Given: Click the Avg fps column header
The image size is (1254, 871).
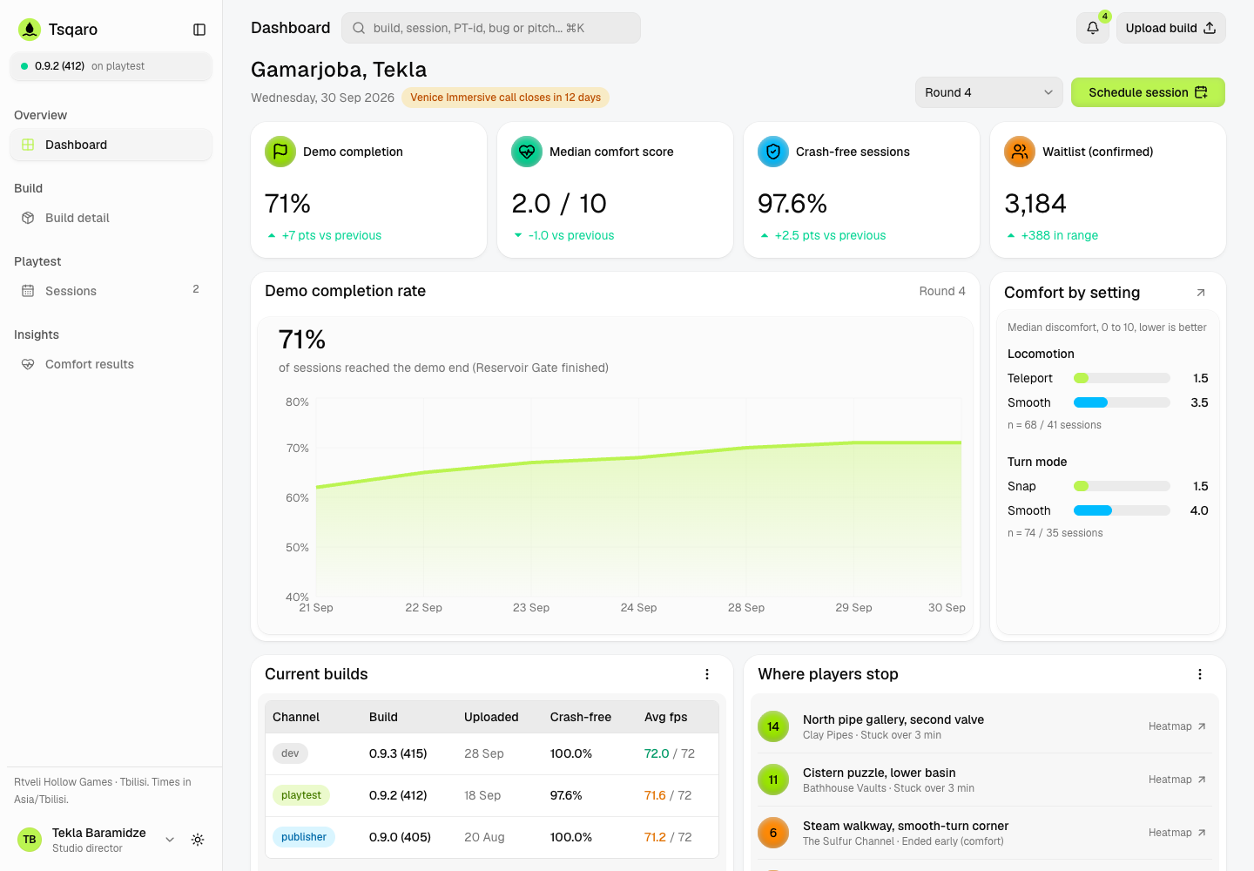Looking at the screenshot, I should [x=665, y=717].
